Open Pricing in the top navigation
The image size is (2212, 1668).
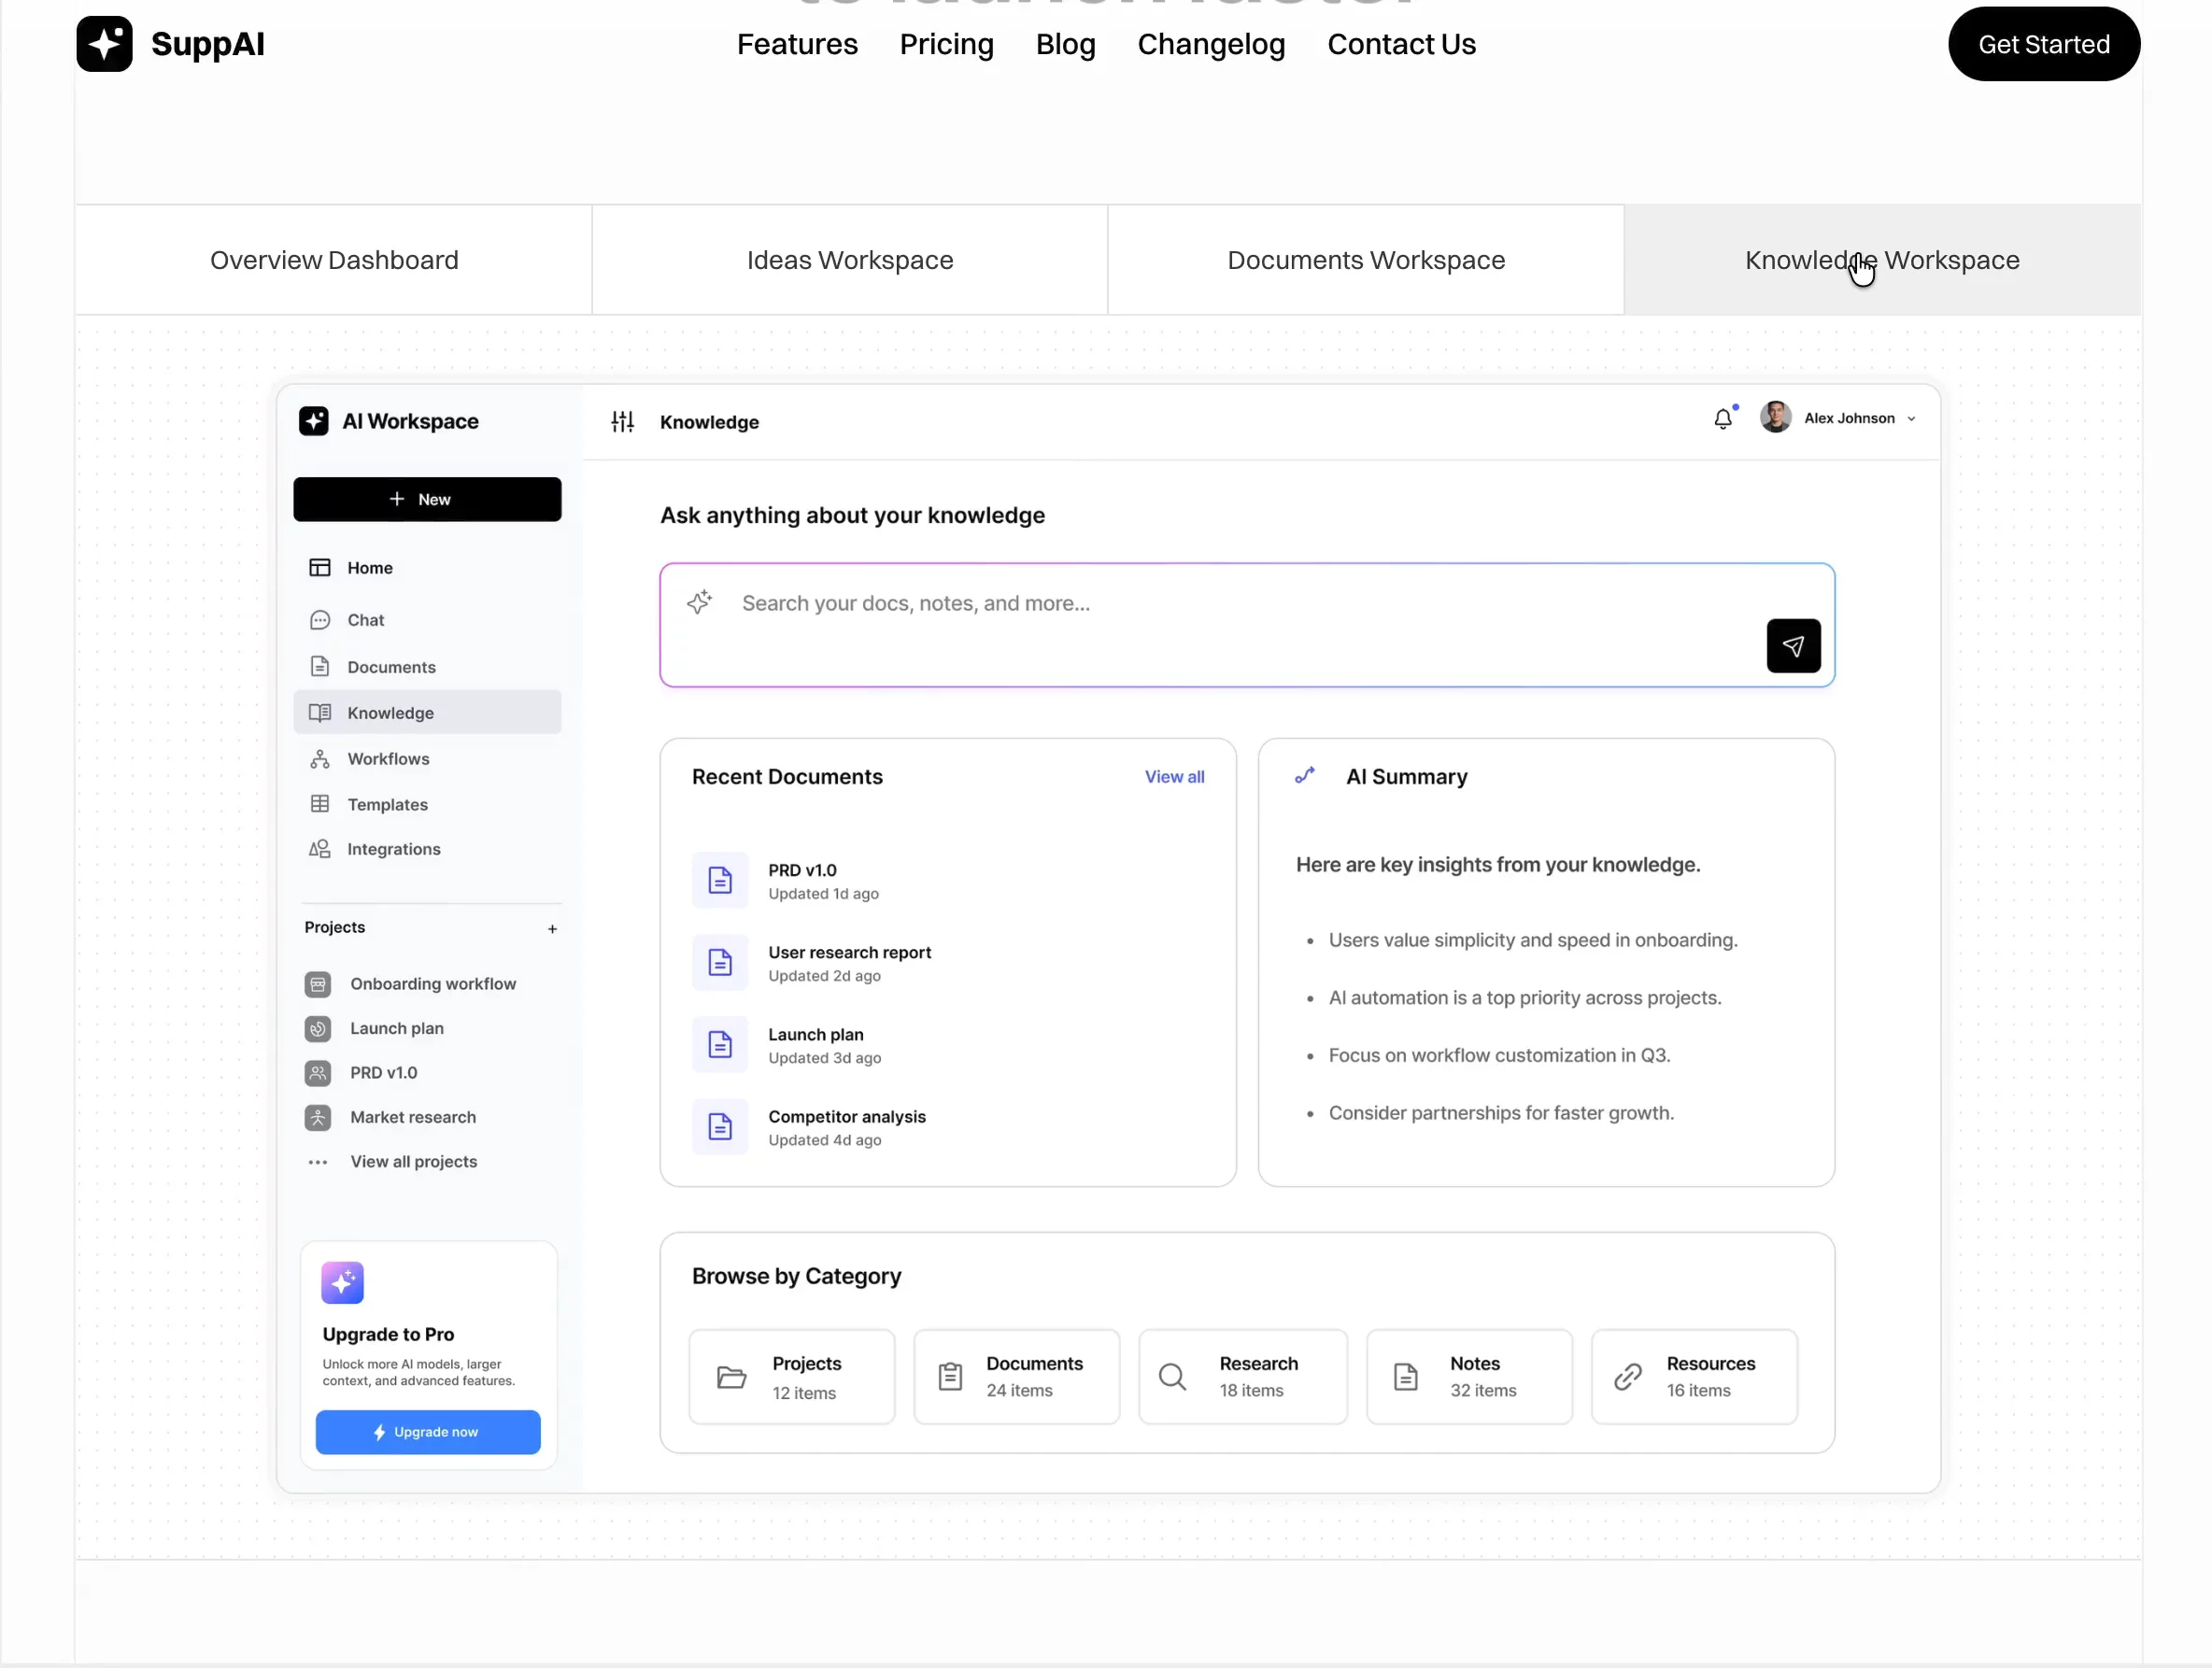coord(946,44)
